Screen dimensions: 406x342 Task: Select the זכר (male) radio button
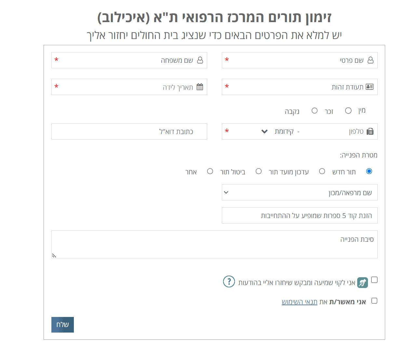(x=348, y=111)
